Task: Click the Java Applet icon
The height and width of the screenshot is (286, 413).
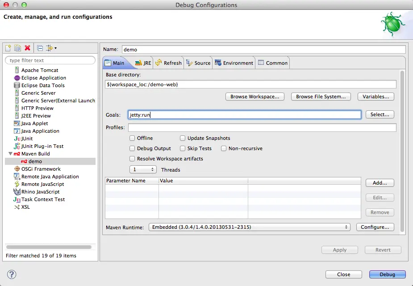Action: coord(17,123)
